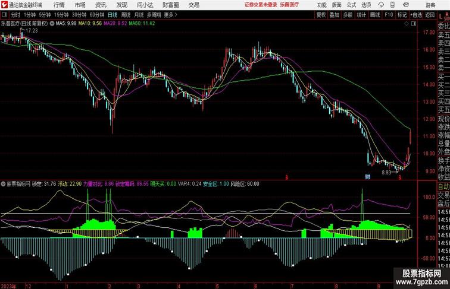Screen dimensions: 450x289
Task: Expand the 更多 periods dropdown
Action: click(171, 15)
